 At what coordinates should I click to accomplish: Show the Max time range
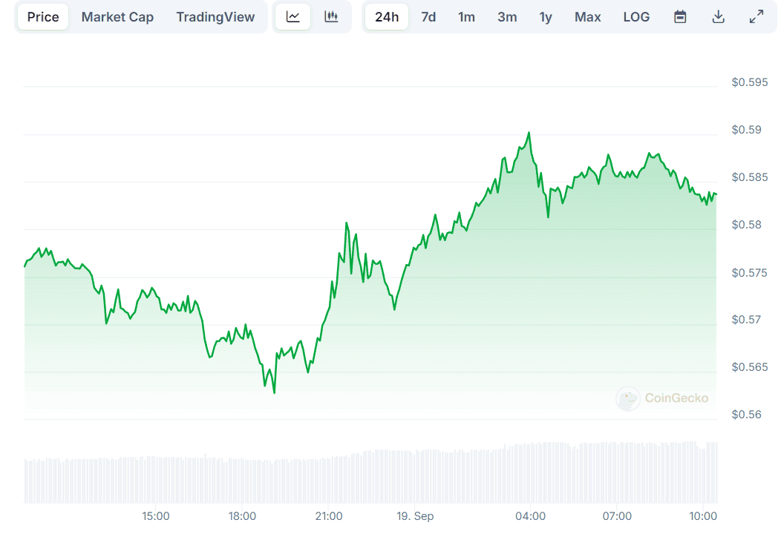click(x=588, y=17)
